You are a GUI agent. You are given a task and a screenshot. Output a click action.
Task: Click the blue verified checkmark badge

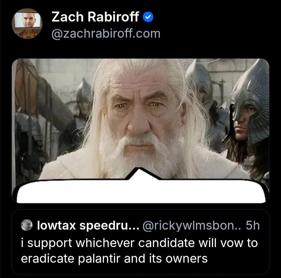148,17
